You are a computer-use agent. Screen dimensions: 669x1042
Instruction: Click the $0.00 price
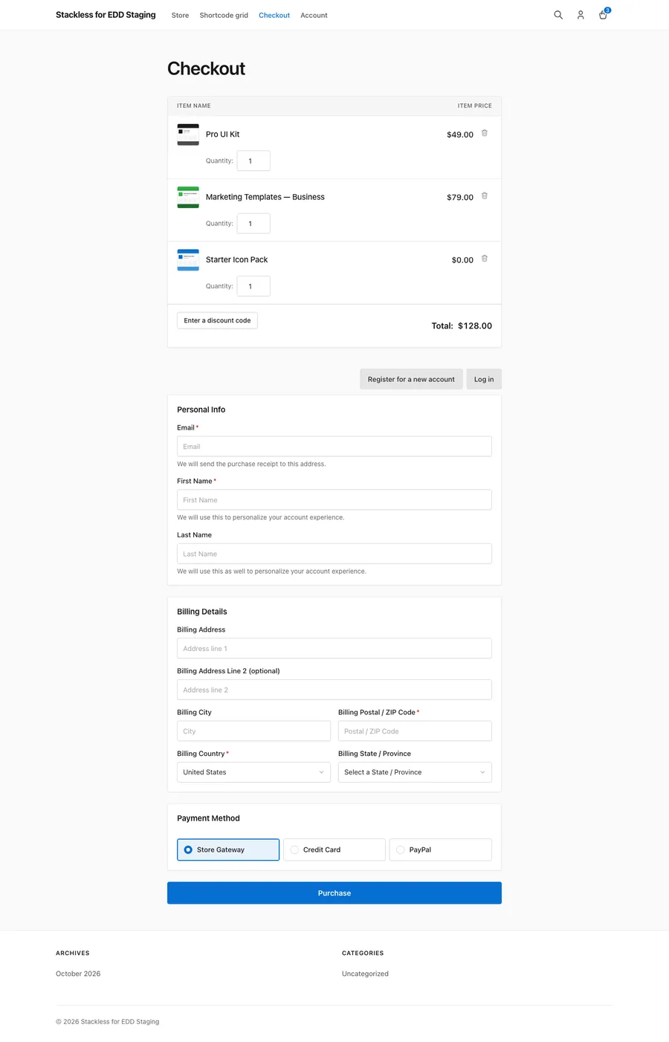pyautogui.click(x=462, y=260)
